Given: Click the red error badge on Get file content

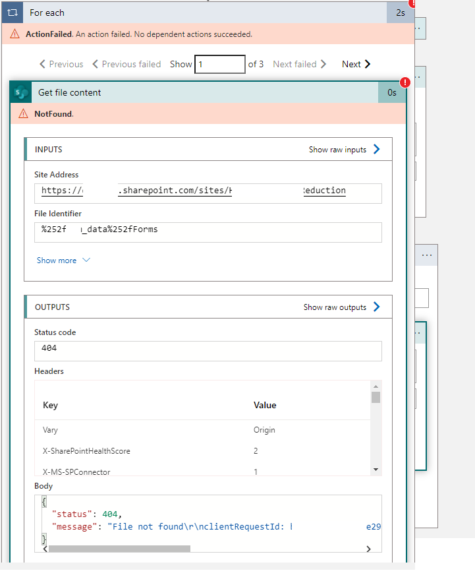Looking at the screenshot, I should pos(405,82).
